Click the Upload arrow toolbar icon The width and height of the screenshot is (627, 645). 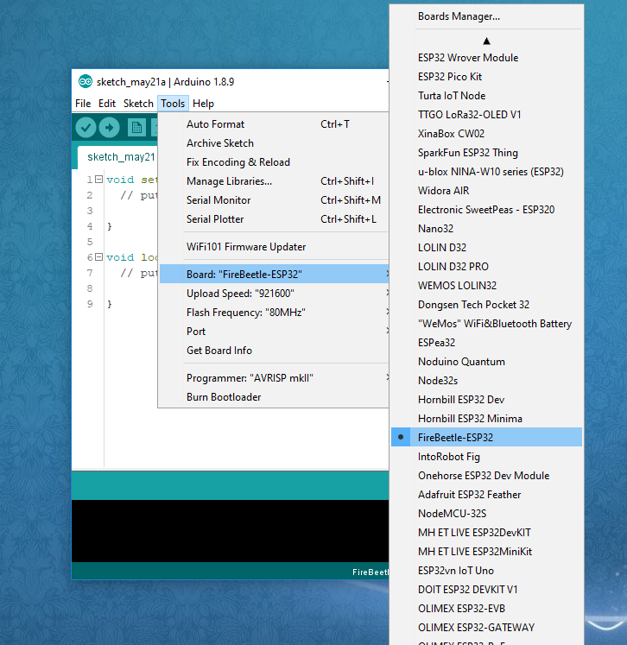tap(110, 128)
